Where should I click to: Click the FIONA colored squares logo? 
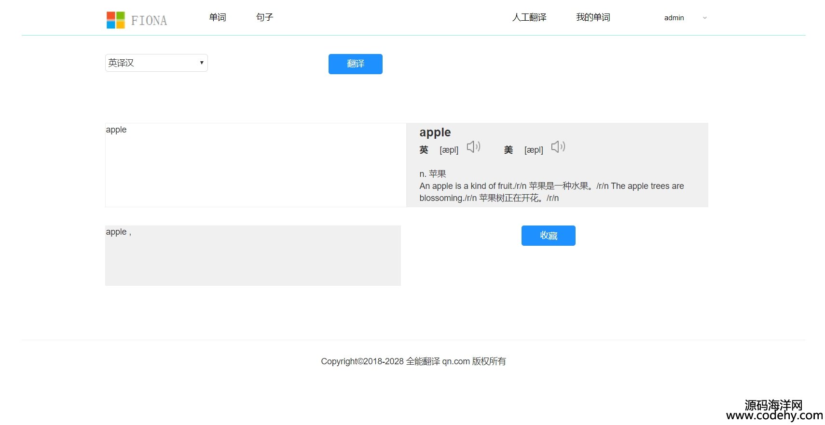click(x=115, y=20)
